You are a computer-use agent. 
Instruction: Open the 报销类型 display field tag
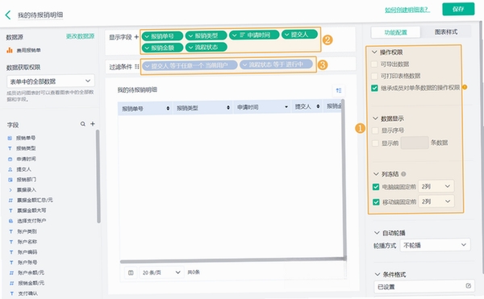coord(206,35)
